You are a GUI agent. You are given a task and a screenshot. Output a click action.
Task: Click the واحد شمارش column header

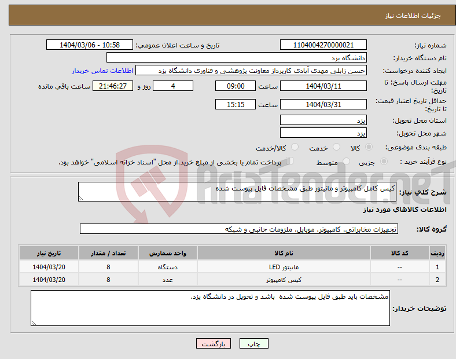(x=167, y=253)
